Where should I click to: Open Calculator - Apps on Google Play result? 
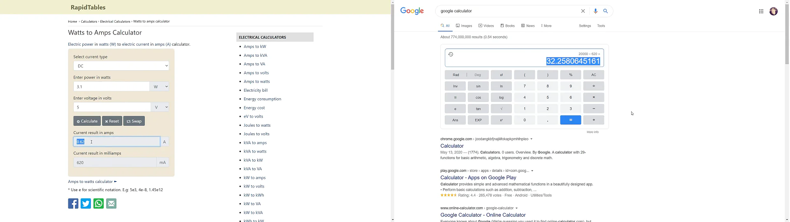(x=478, y=178)
